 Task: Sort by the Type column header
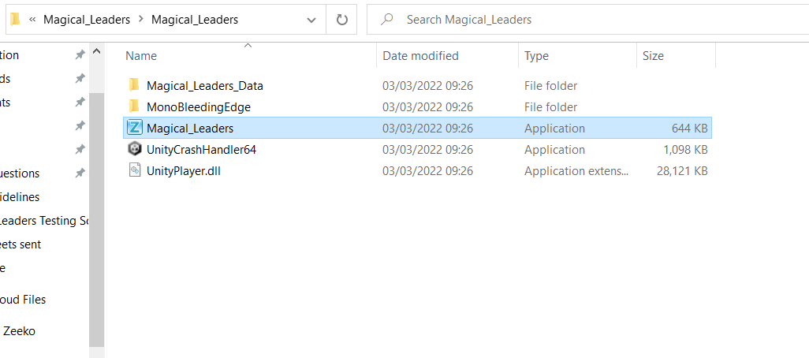[x=537, y=56]
